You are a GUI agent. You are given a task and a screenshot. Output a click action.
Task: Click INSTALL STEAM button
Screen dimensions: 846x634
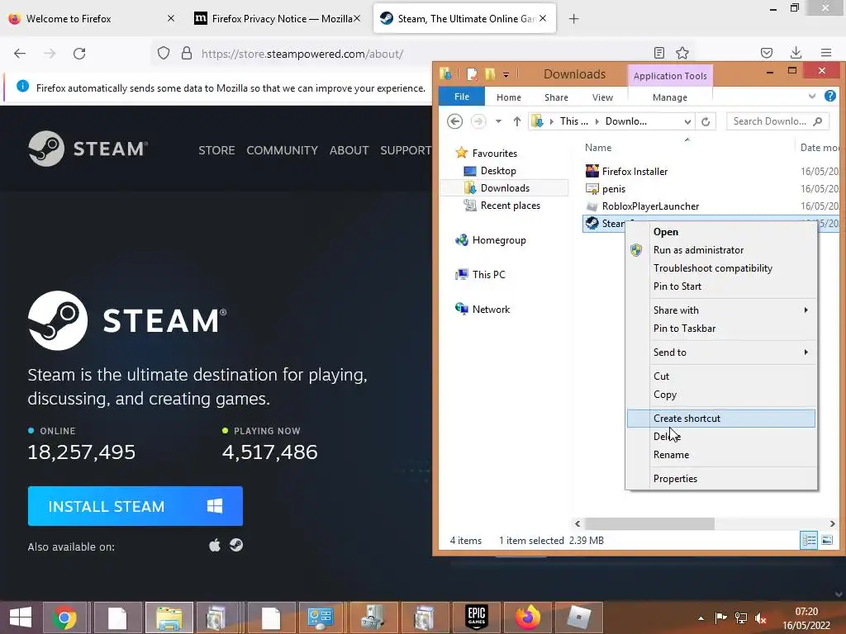pyautogui.click(x=135, y=506)
